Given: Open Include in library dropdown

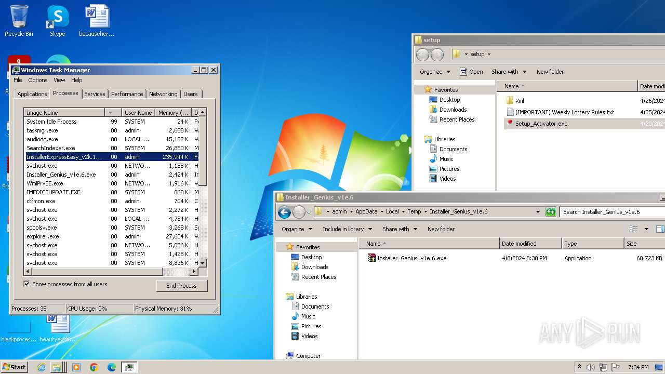Looking at the screenshot, I should [348, 229].
